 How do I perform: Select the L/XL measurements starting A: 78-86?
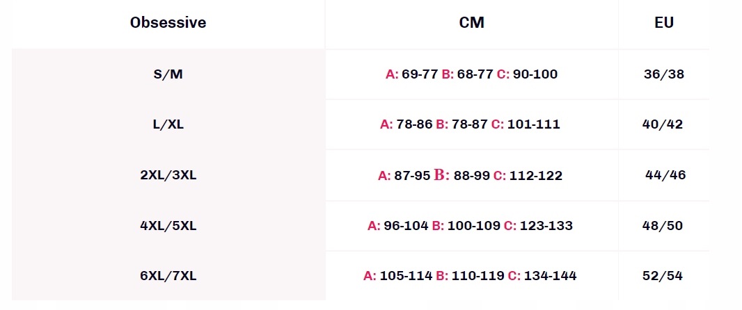click(470, 125)
